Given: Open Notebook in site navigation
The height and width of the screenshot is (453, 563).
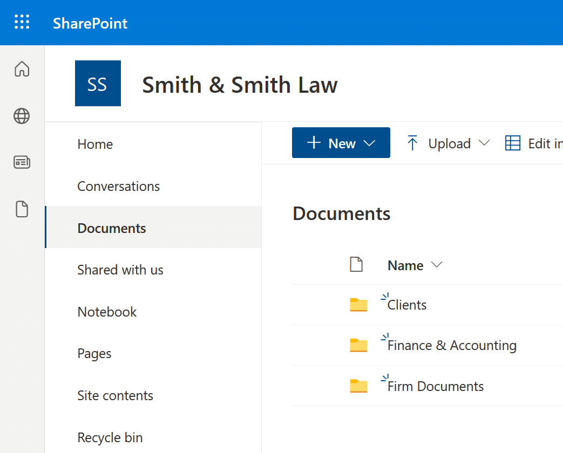Looking at the screenshot, I should click(x=153, y=312).
